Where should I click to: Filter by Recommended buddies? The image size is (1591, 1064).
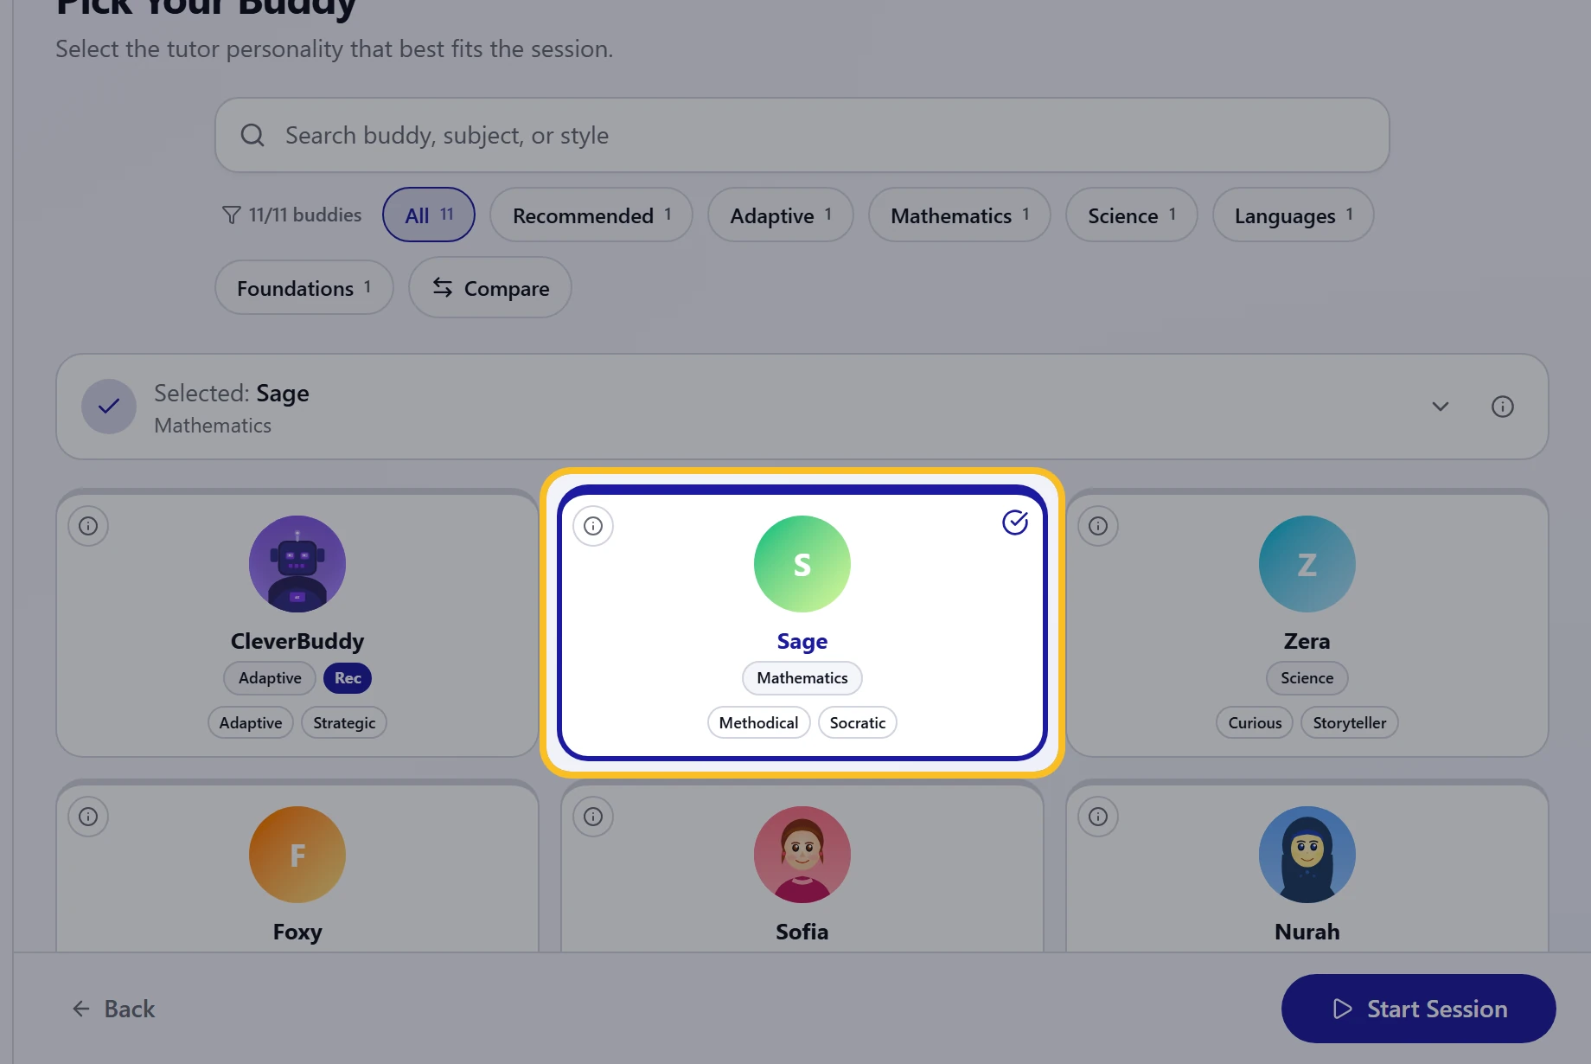point(591,215)
